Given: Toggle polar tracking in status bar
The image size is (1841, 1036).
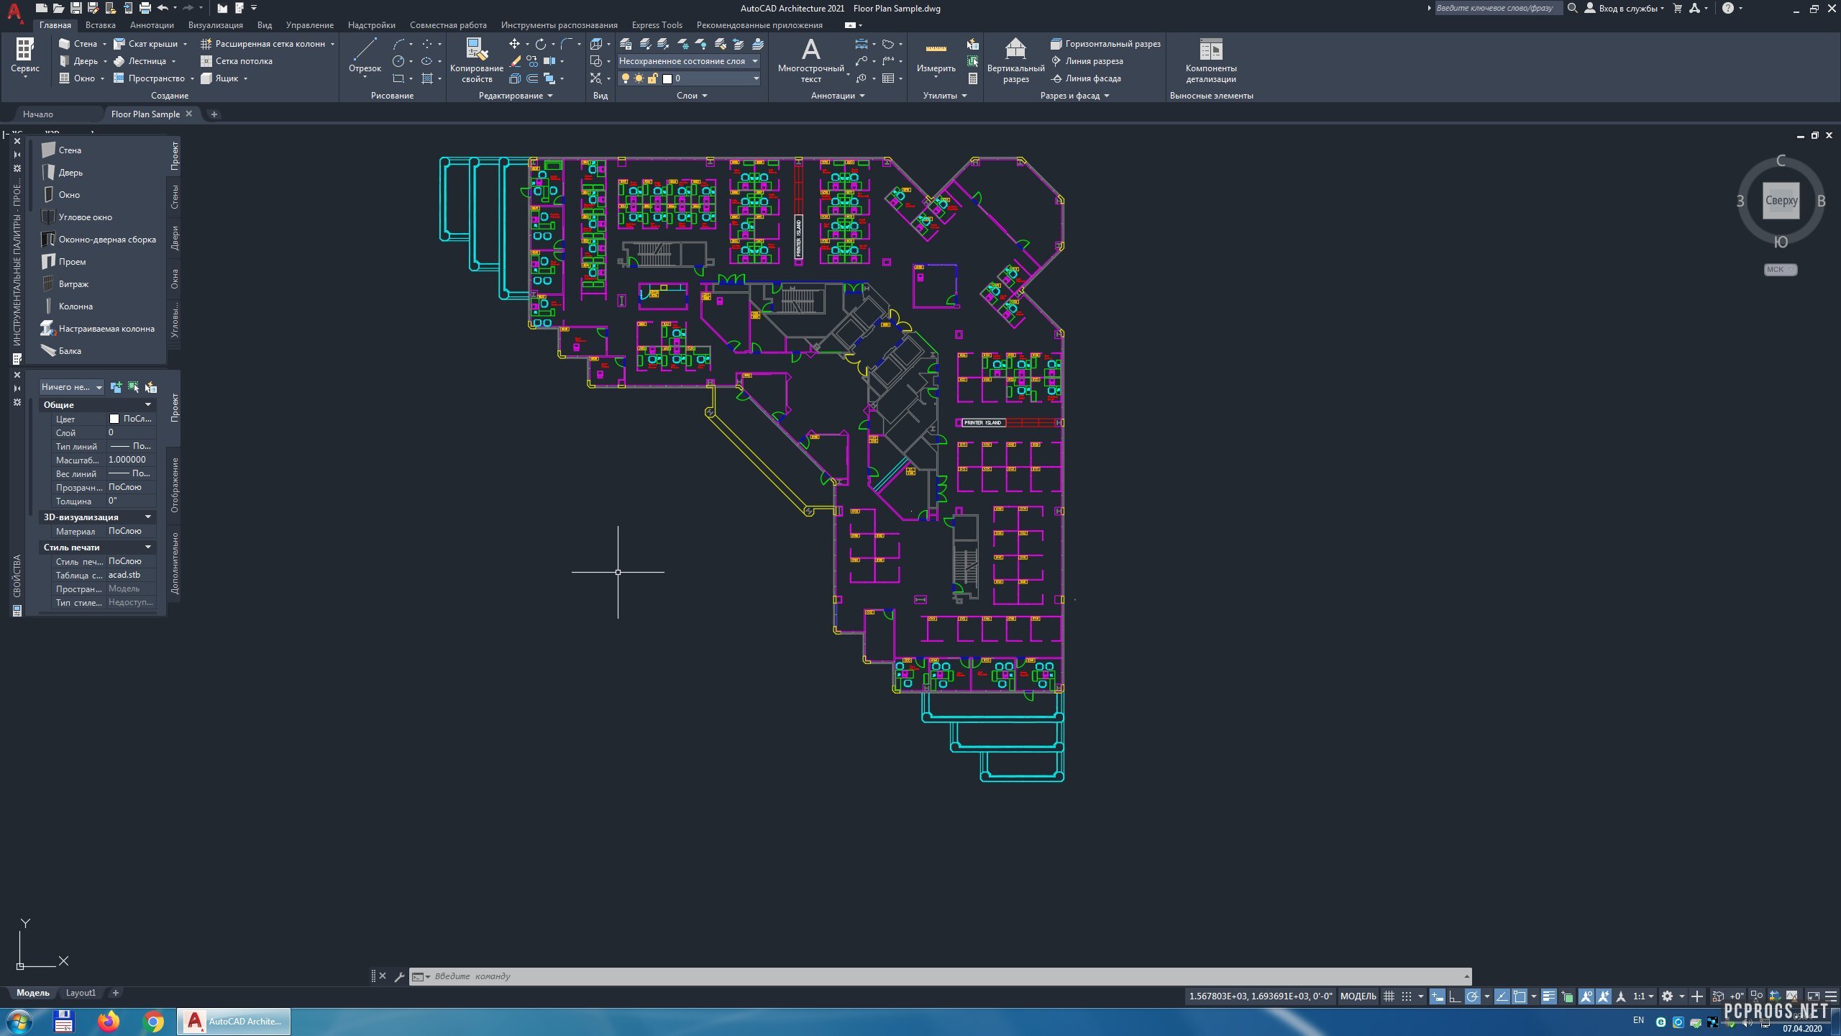Looking at the screenshot, I should (x=1472, y=996).
